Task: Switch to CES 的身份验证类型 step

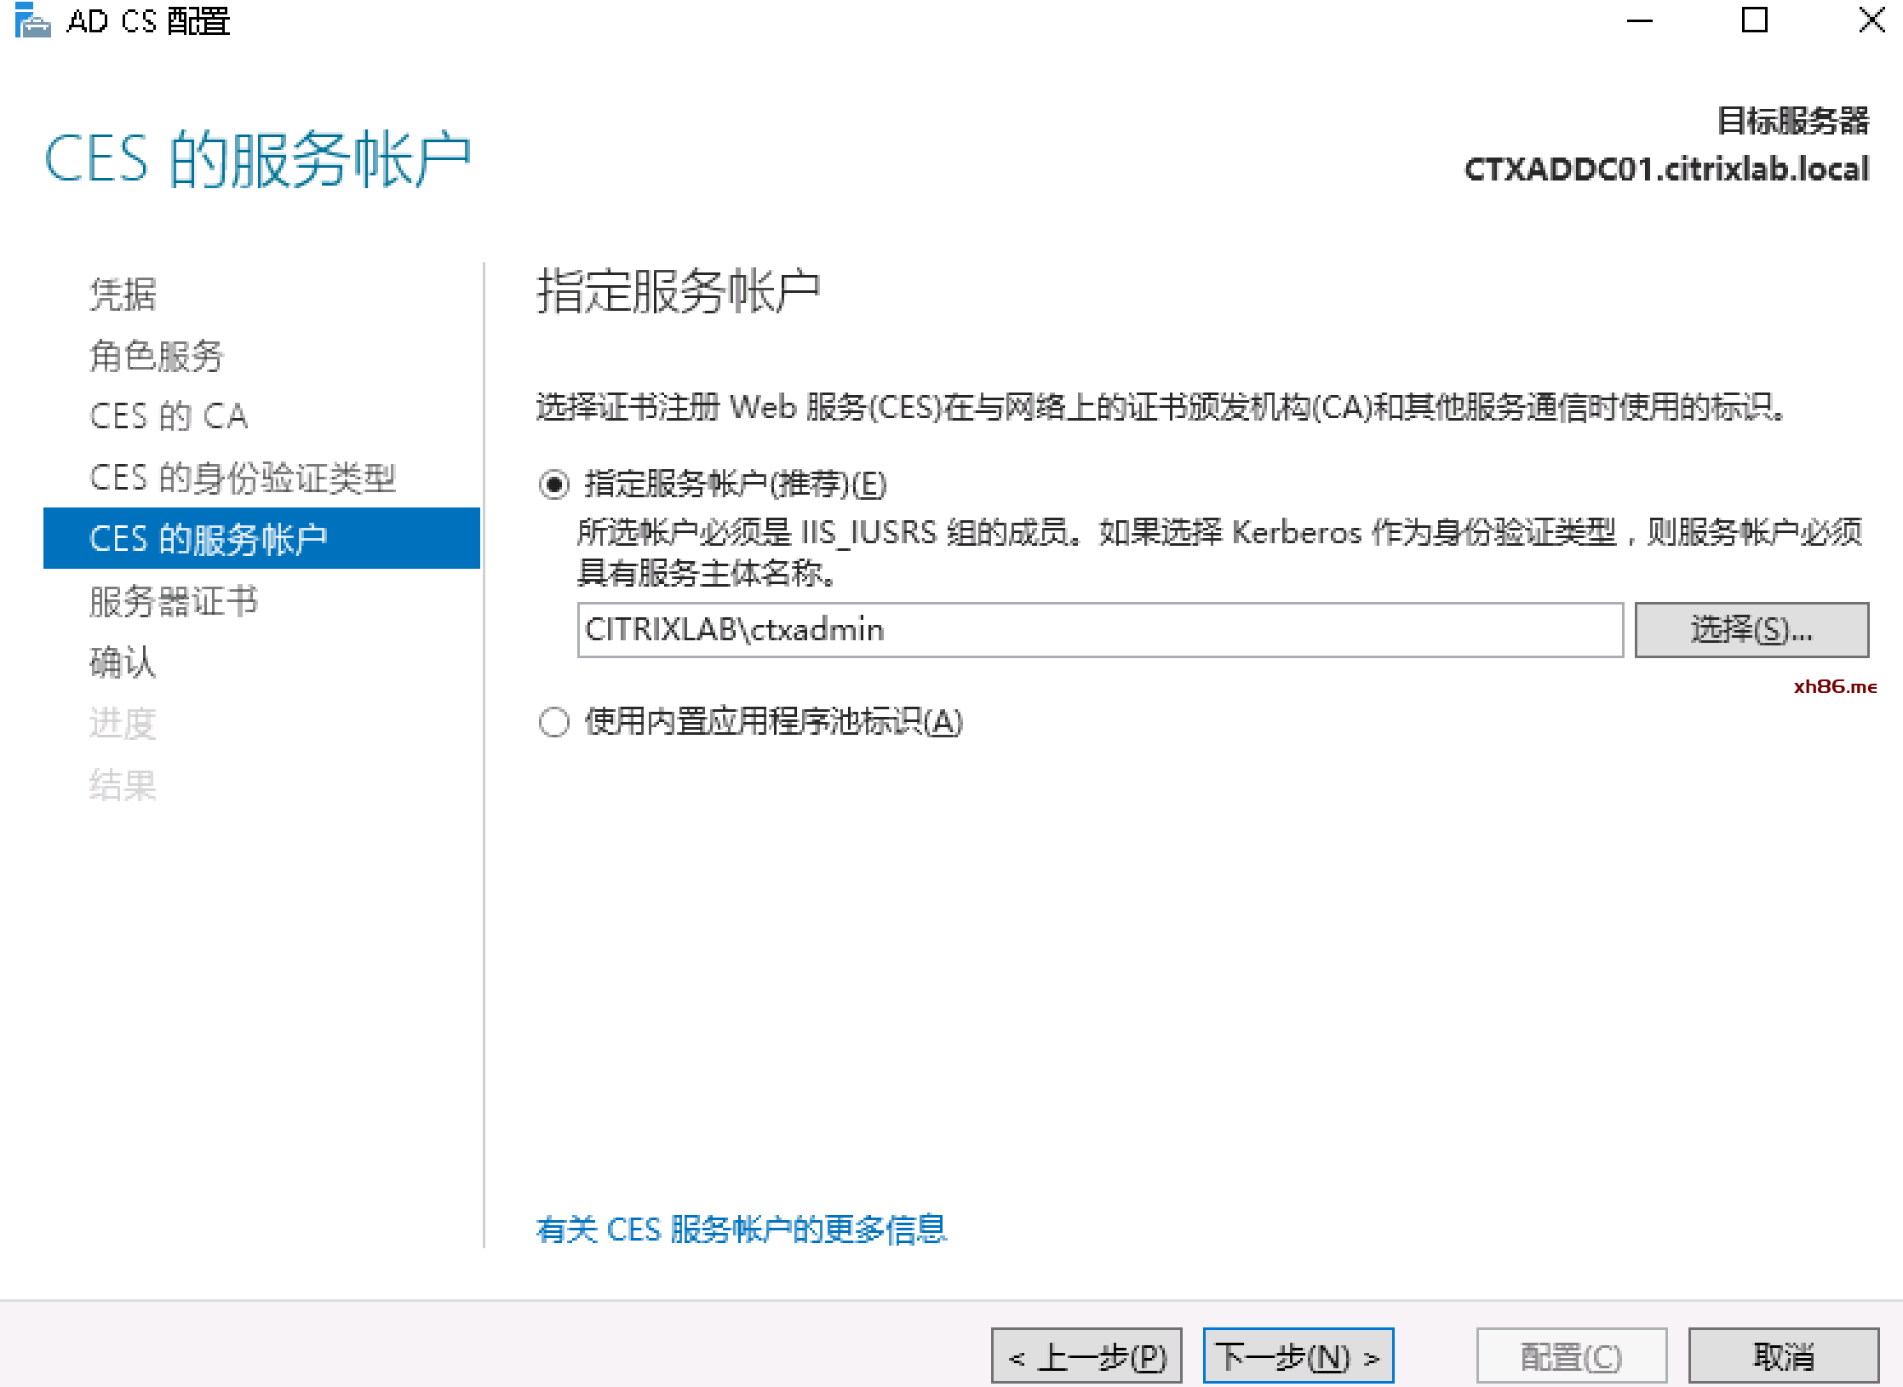Action: point(243,478)
